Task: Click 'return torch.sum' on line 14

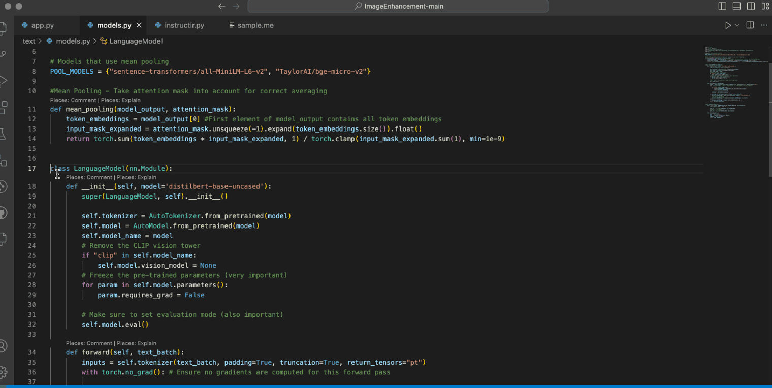Action: tap(98, 139)
